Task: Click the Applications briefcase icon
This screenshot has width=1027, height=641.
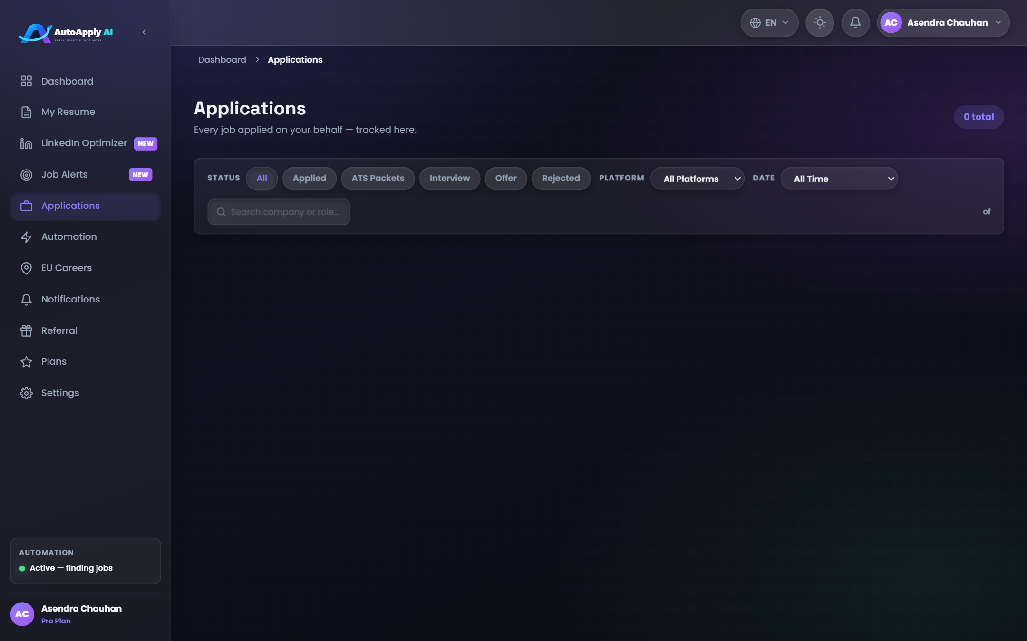Action: coord(26,206)
